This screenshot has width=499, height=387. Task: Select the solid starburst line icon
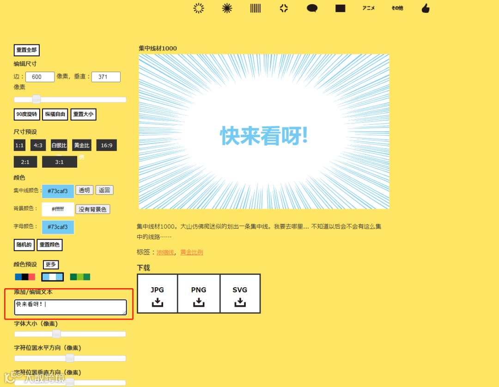[x=227, y=8]
